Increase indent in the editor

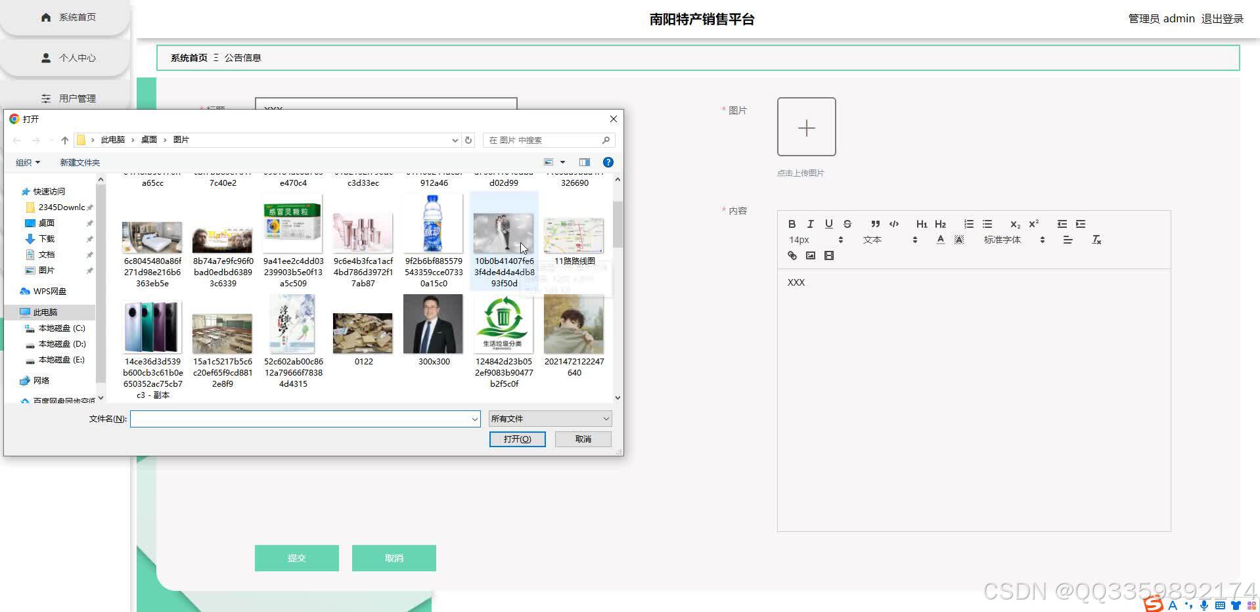(1080, 224)
